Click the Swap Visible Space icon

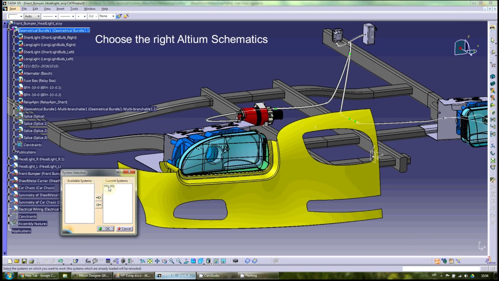coord(223,261)
